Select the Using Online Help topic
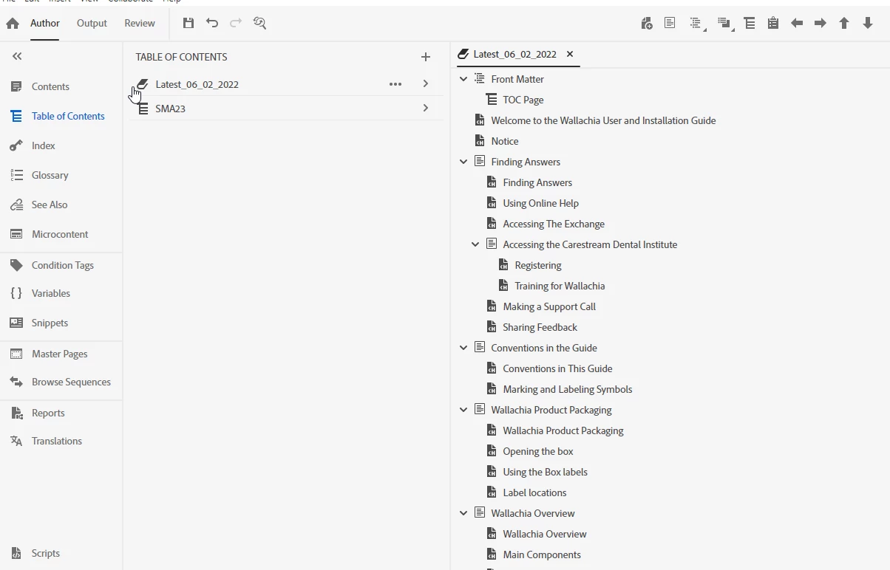 tap(541, 203)
